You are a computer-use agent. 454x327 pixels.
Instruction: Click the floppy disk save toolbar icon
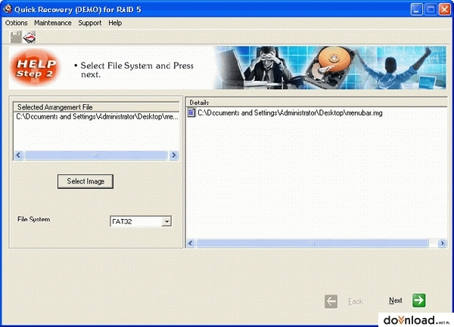pyautogui.click(x=16, y=37)
